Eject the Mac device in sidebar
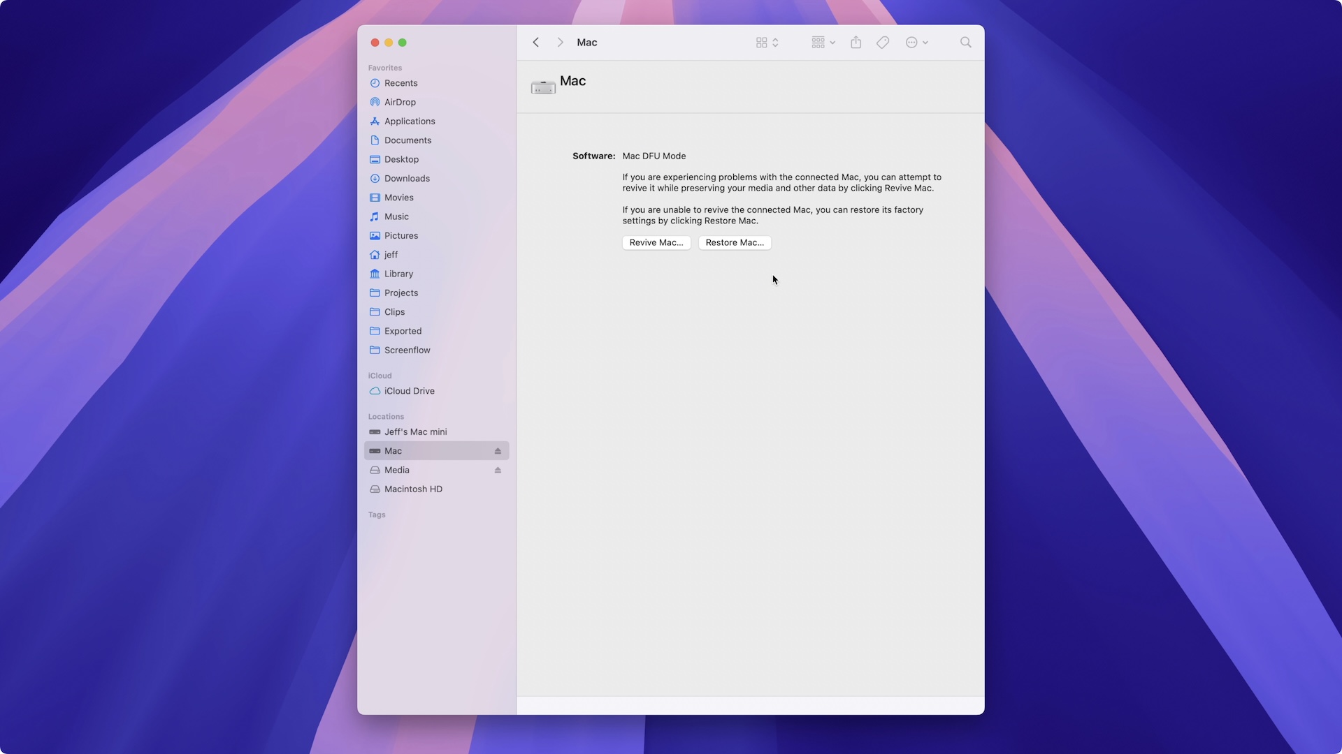1342x754 pixels. pyautogui.click(x=498, y=451)
